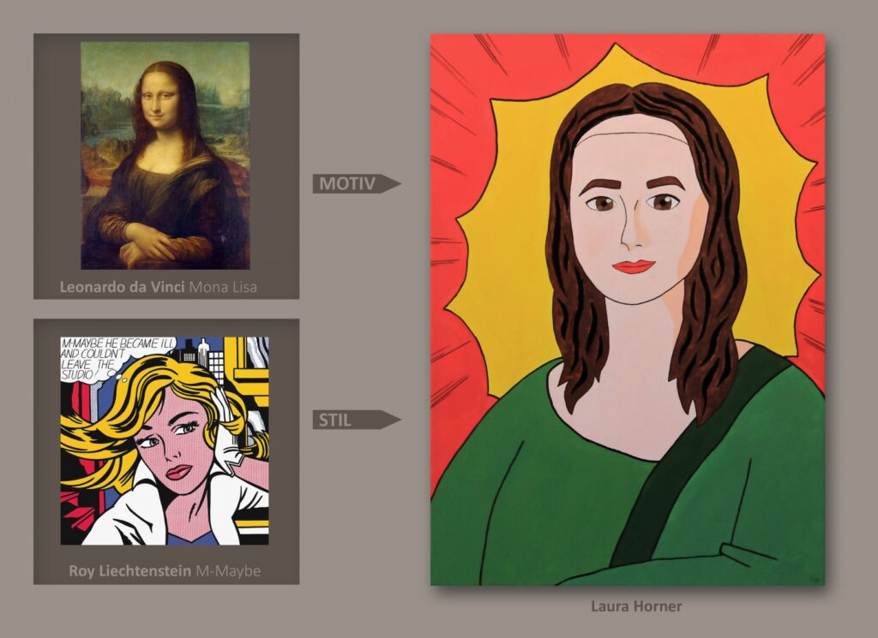Select the M-Maybe pop art thumbnail
The height and width of the screenshot is (638, 878).
point(164,440)
